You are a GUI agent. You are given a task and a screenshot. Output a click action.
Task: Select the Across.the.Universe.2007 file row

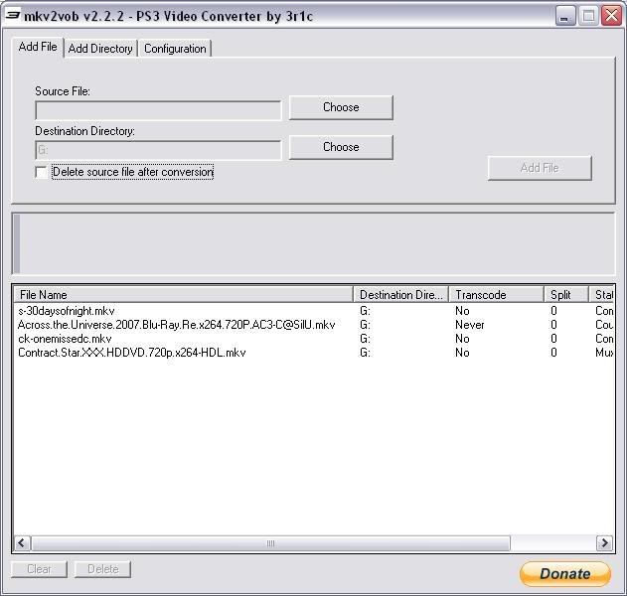176,325
